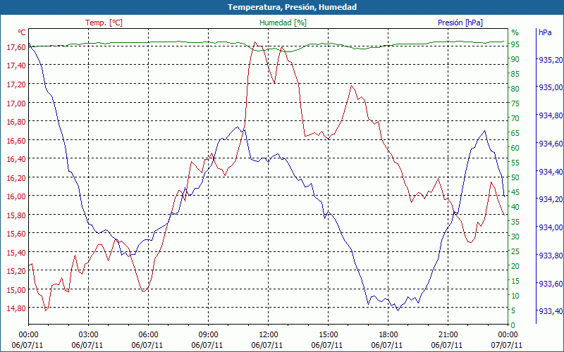The width and height of the screenshot is (564, 352).
Task: Click temperature axis value 15,00
Action: pyautogui.click(x=16, y=290)
